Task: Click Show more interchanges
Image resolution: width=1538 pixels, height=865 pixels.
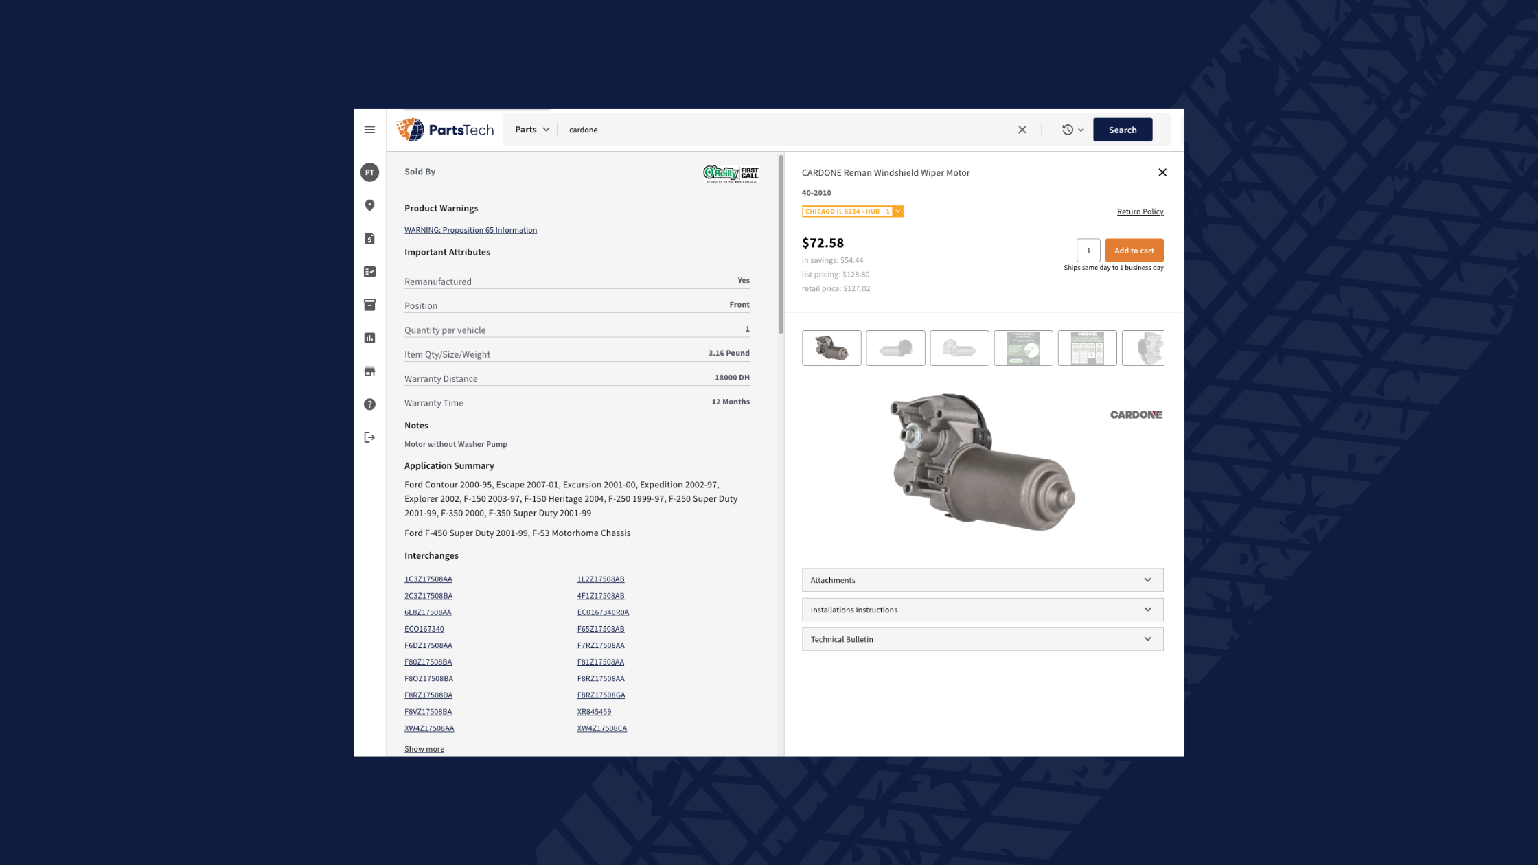Action: pyautogui.click(x=424, y=749)
